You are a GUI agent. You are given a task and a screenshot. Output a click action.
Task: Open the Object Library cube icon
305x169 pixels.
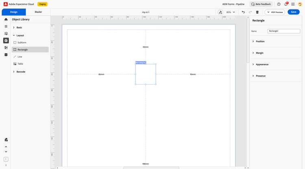point(6,41)
